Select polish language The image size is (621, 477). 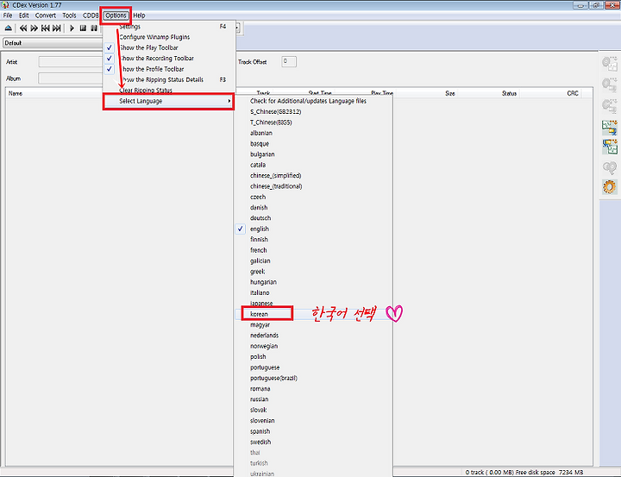313,357
